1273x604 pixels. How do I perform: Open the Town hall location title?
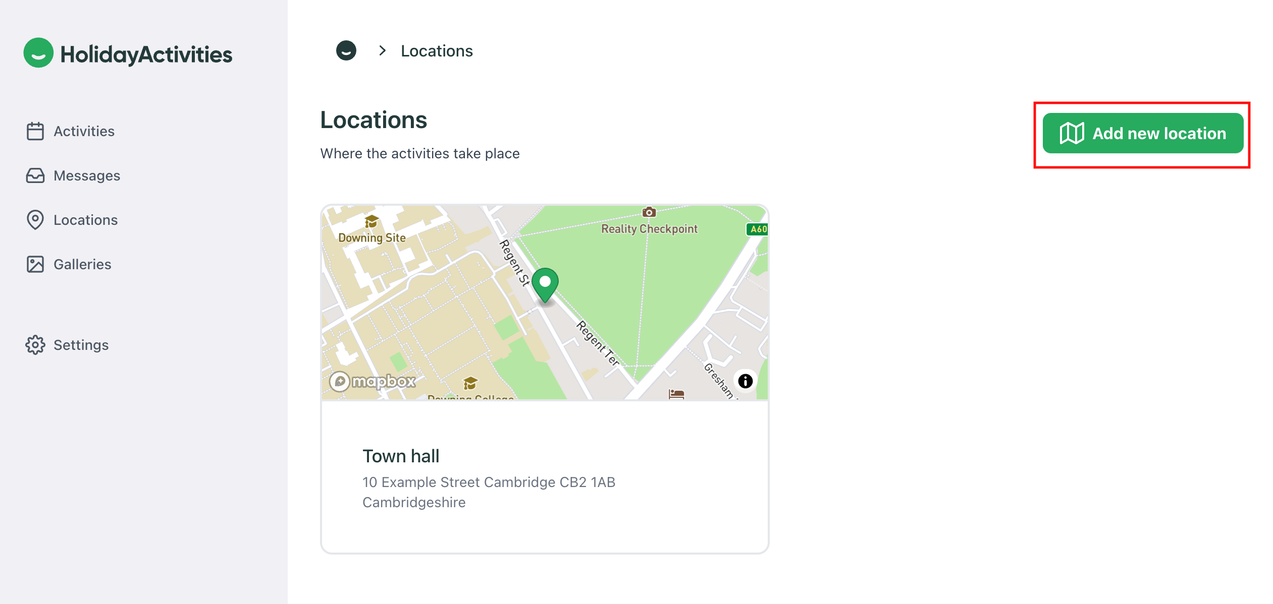(401, 456)
